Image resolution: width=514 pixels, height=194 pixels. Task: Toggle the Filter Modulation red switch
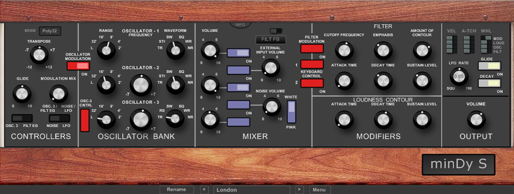312,48
